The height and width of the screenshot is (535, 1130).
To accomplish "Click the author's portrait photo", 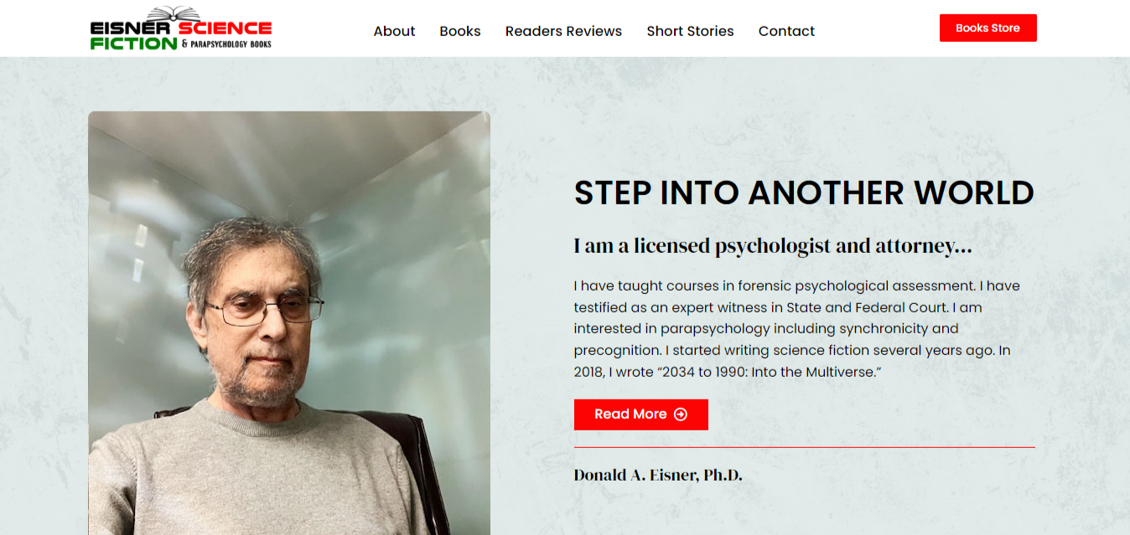I will (289, 323).
